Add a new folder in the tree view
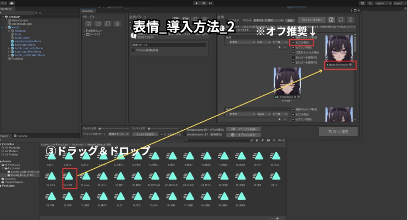408x220 pixels. (x=98, y=24)
